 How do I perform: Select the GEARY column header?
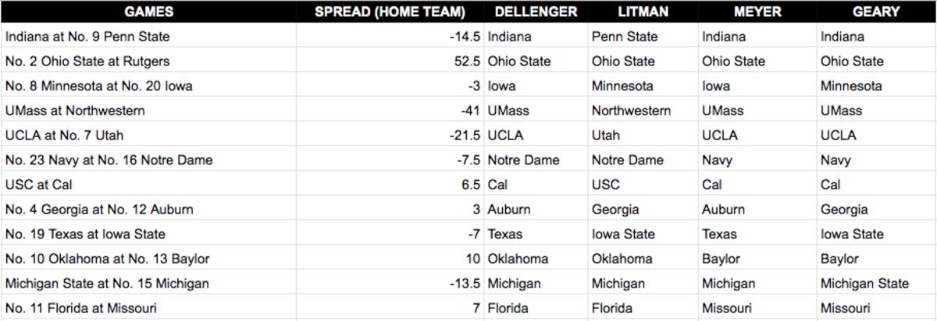pos(875,12)
